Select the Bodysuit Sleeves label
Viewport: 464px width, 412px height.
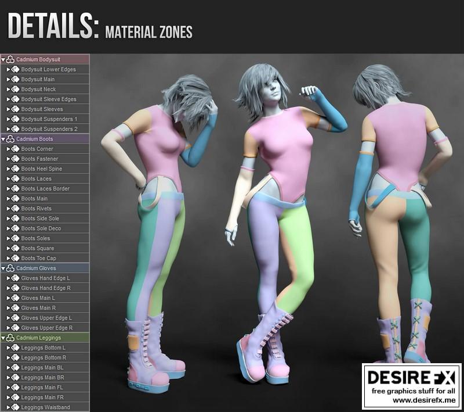(x=42, y=109)
